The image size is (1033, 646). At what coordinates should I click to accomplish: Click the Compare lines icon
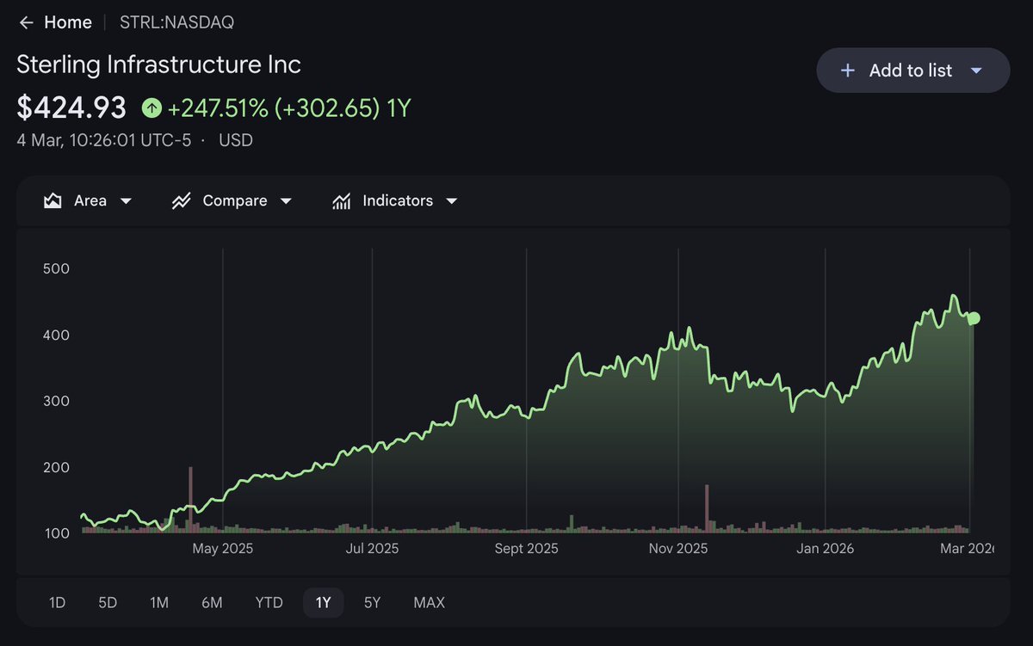(x=181, y=201)
